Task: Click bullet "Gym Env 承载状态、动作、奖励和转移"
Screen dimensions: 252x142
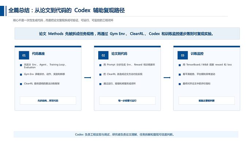Action: [44, 74]
